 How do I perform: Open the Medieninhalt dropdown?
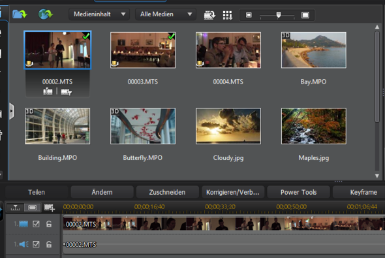(x=99, y=14)
